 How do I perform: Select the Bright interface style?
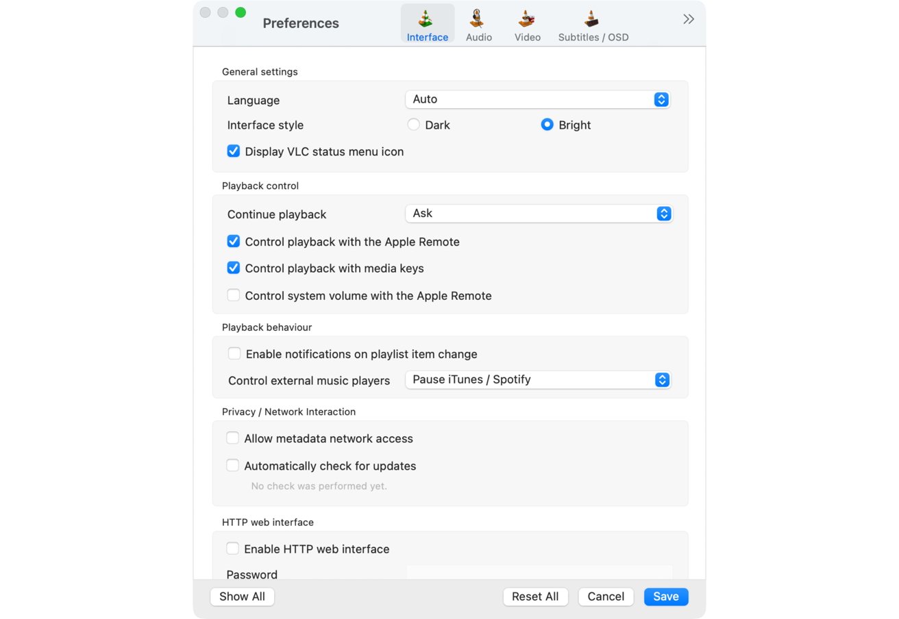tap(547, 125)
